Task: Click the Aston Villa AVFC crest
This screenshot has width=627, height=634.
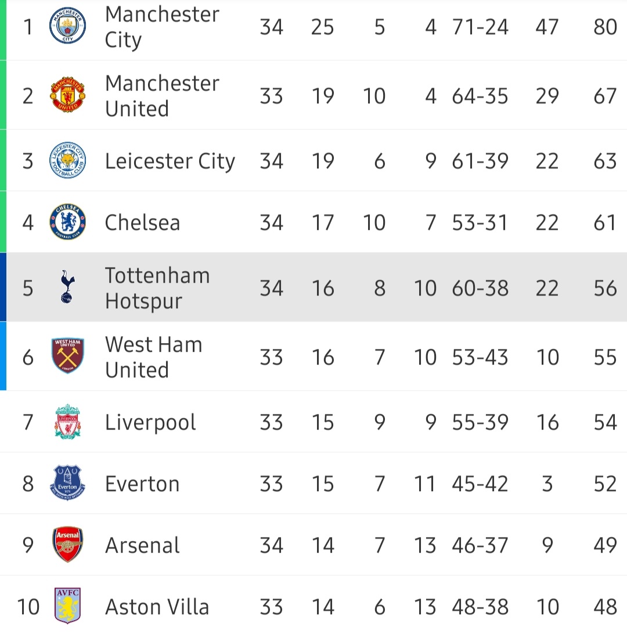Action: coord(67,606)
